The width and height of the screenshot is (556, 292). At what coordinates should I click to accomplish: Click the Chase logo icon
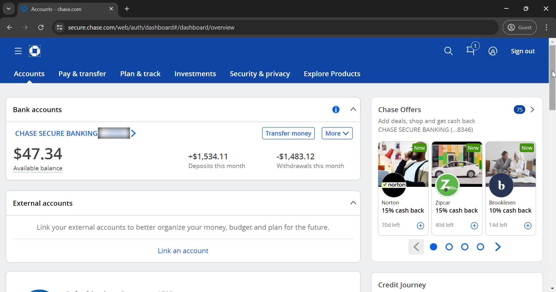pyautogui.click(x=35, y=51)
